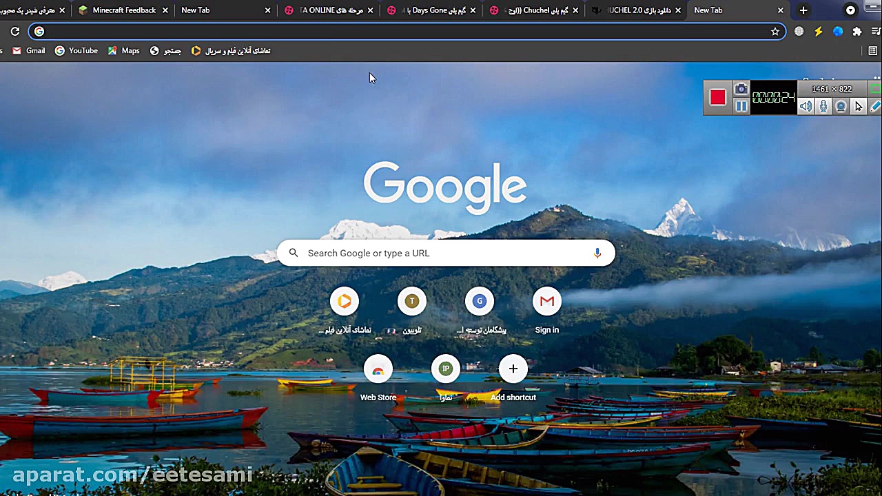Open the Gmail Sign in shortcut
The image size is (882, 496).
pos(547,311)
